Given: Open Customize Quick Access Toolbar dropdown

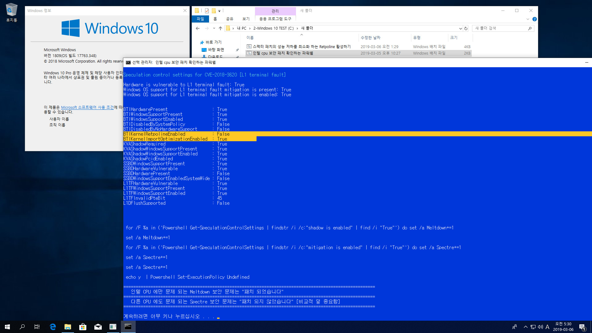Looking at the screenshot, I should coord(220,11).
